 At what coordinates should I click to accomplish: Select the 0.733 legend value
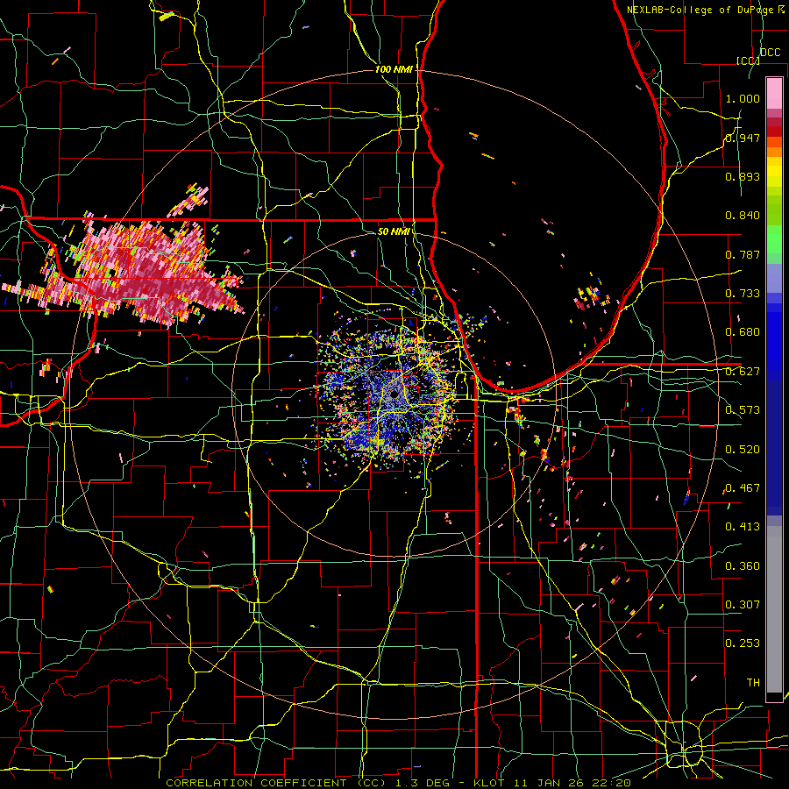pyautogui.click(x=743, y=294)
